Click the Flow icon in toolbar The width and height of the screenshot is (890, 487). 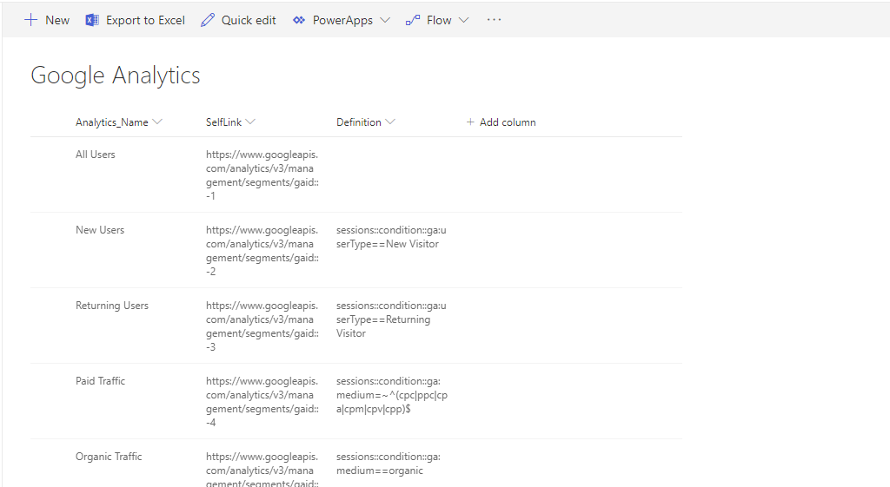point(413,20)
